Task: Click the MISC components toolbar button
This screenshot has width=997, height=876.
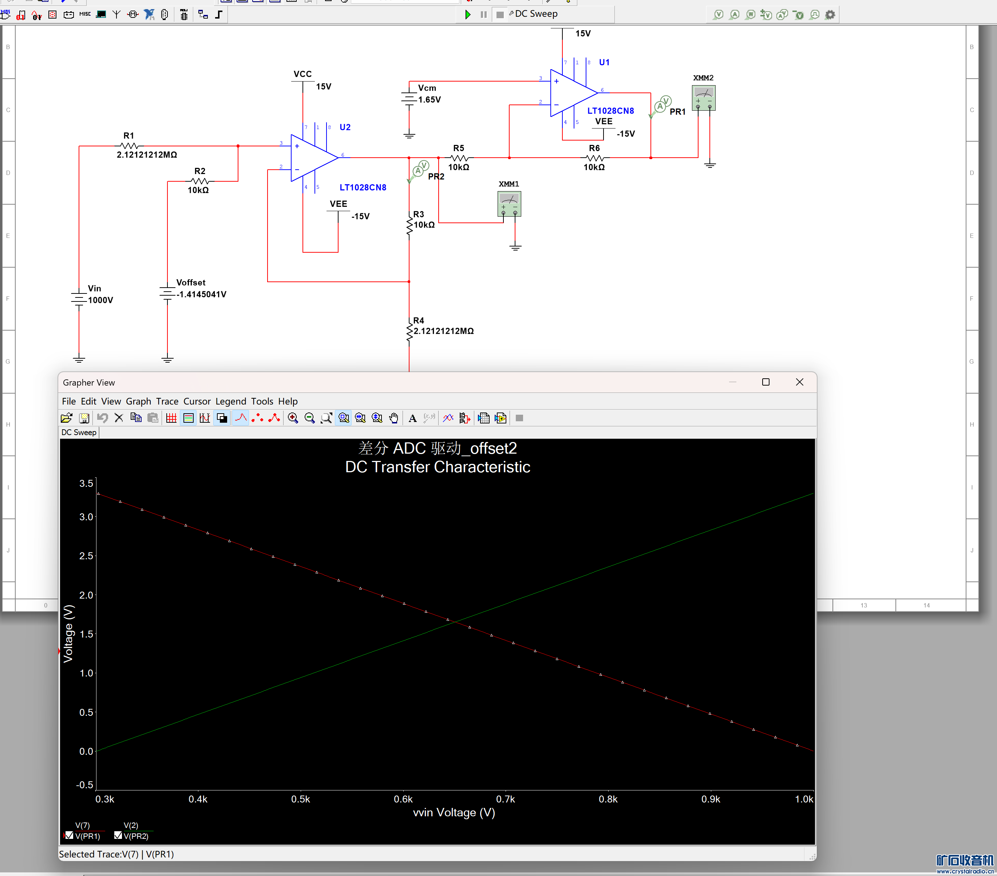Action: [x=85, y=14]
